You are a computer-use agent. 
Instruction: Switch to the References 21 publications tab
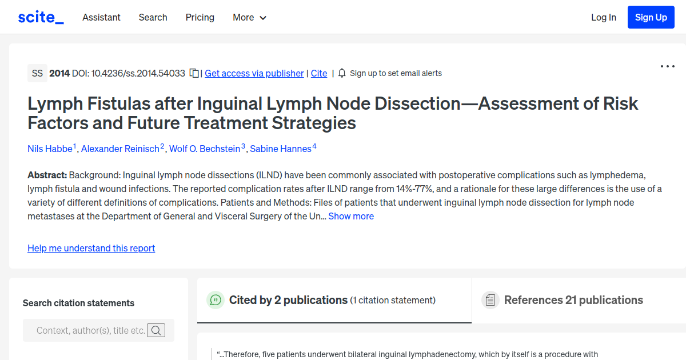click(573, 299)
